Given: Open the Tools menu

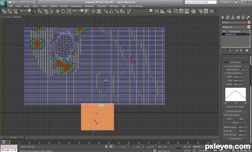Looking at the screenshot, I should pos(18,6).
